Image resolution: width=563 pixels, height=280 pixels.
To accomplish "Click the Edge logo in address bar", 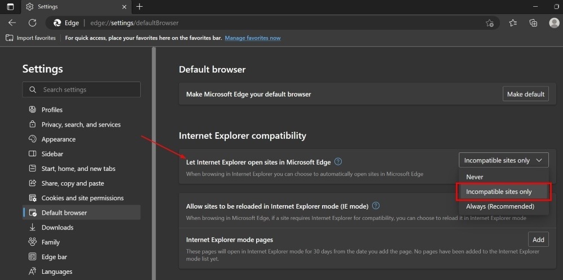I will tap(57, 23).
